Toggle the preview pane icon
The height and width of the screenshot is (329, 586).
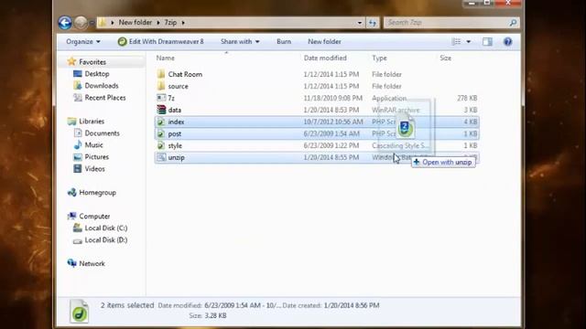tap(487, 41)
